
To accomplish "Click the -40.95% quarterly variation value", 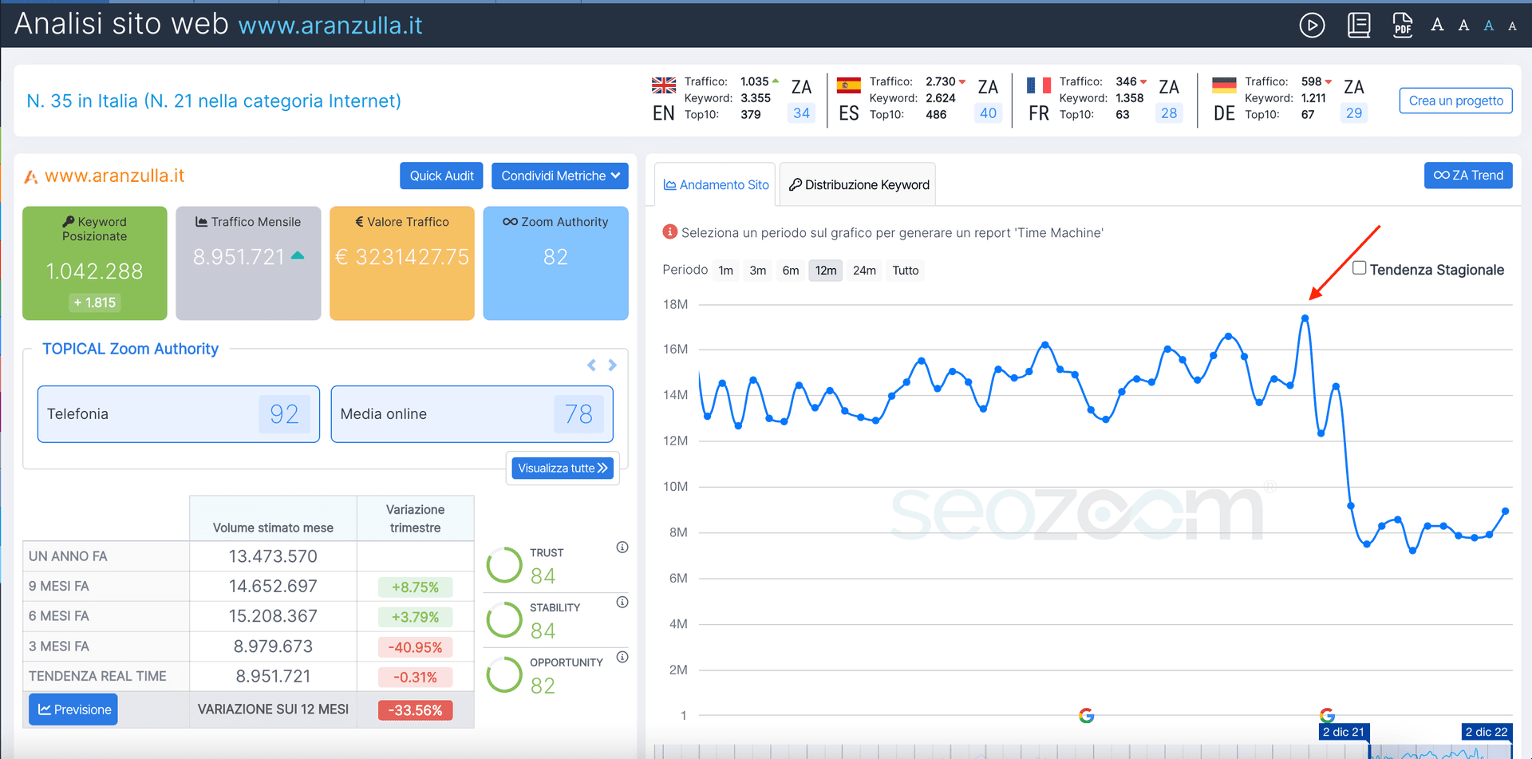I will tap(415, 647).
